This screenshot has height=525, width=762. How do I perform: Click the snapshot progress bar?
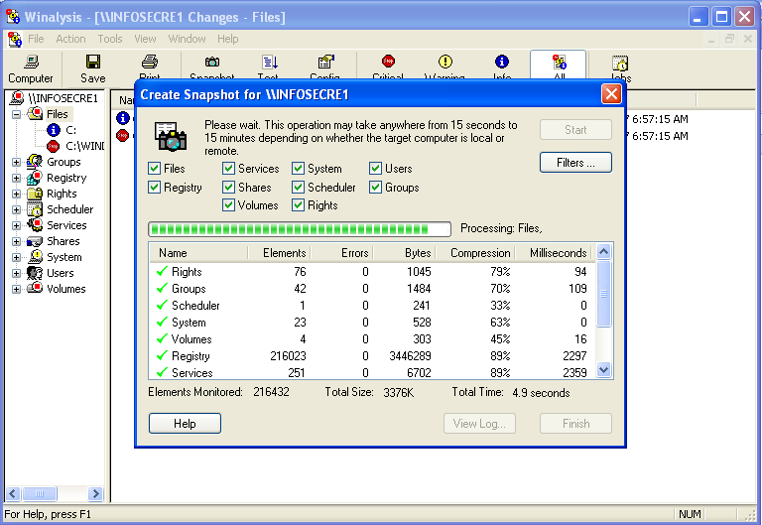coord(300,229)
